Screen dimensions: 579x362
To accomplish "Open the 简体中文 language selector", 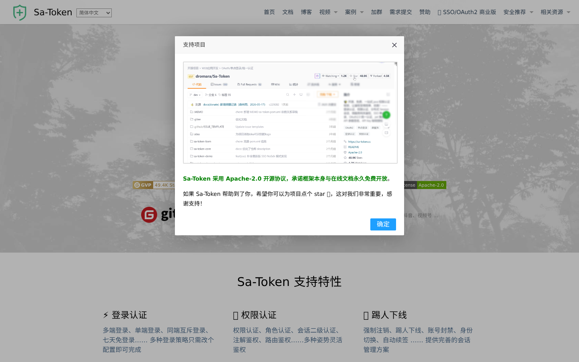I will click(x=94, y=13).
